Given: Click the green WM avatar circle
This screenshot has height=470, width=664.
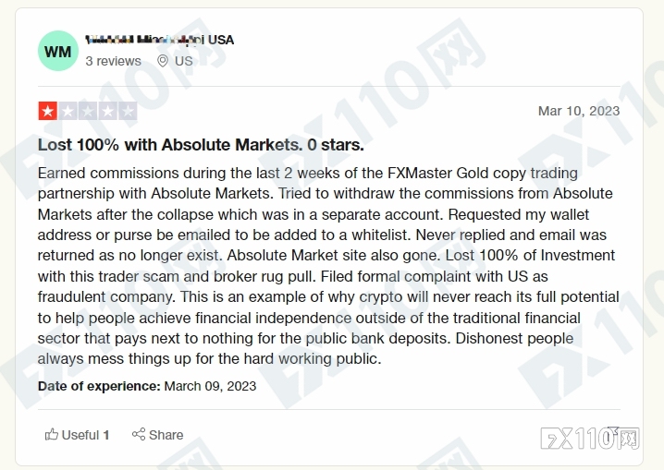Looking at the screenshot, I should tap(58, 51).
